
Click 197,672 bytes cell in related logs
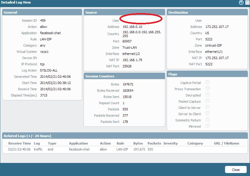coord(139,149)
